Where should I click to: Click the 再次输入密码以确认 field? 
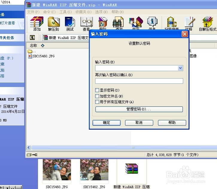pos(139,81)
